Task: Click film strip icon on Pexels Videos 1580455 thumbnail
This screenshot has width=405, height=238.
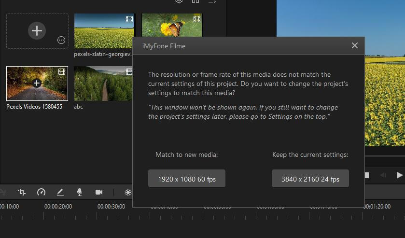Action: pos(62,71)
